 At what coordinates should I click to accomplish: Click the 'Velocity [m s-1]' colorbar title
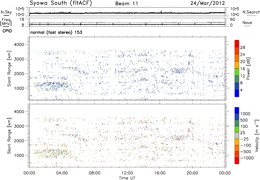(257, 135)
